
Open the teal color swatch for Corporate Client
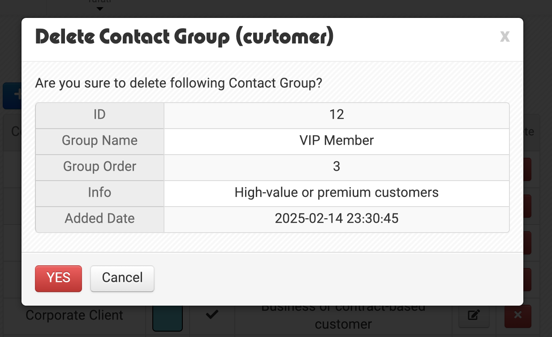click(x=168, y=317)
